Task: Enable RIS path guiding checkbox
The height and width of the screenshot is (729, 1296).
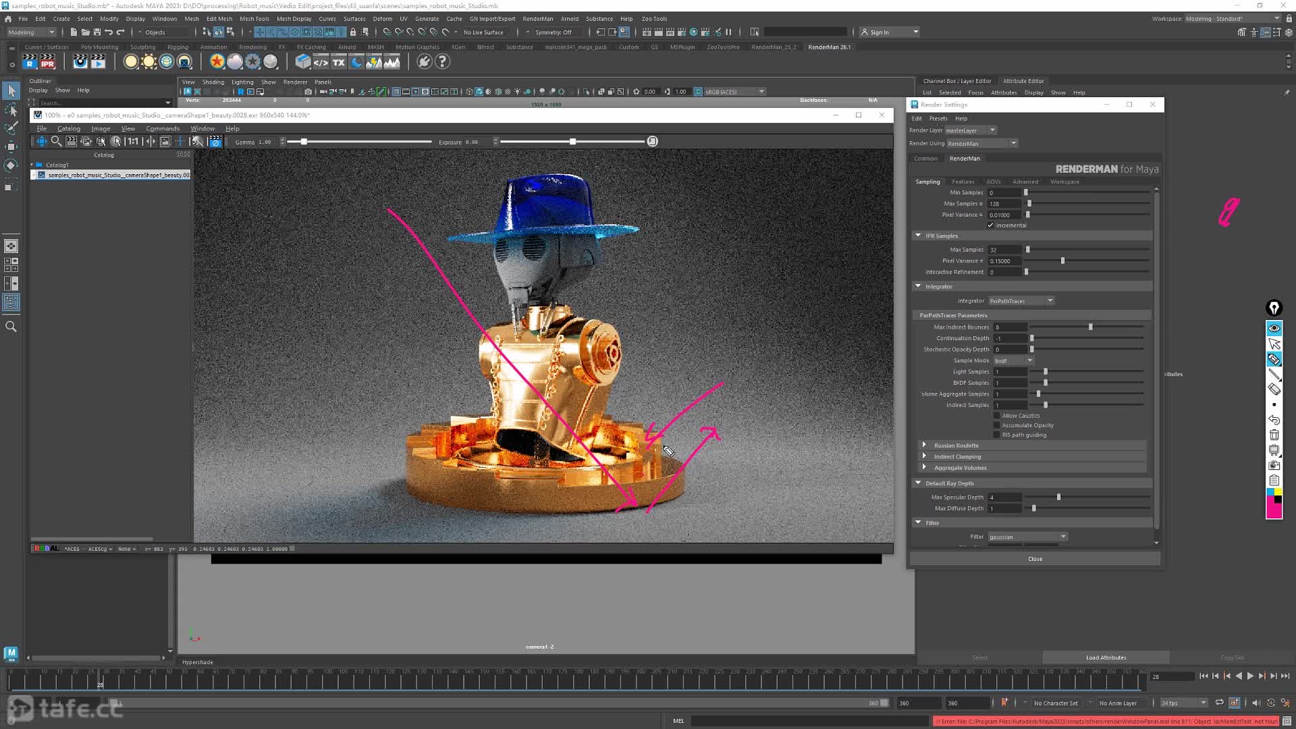Action: point(996,435)
